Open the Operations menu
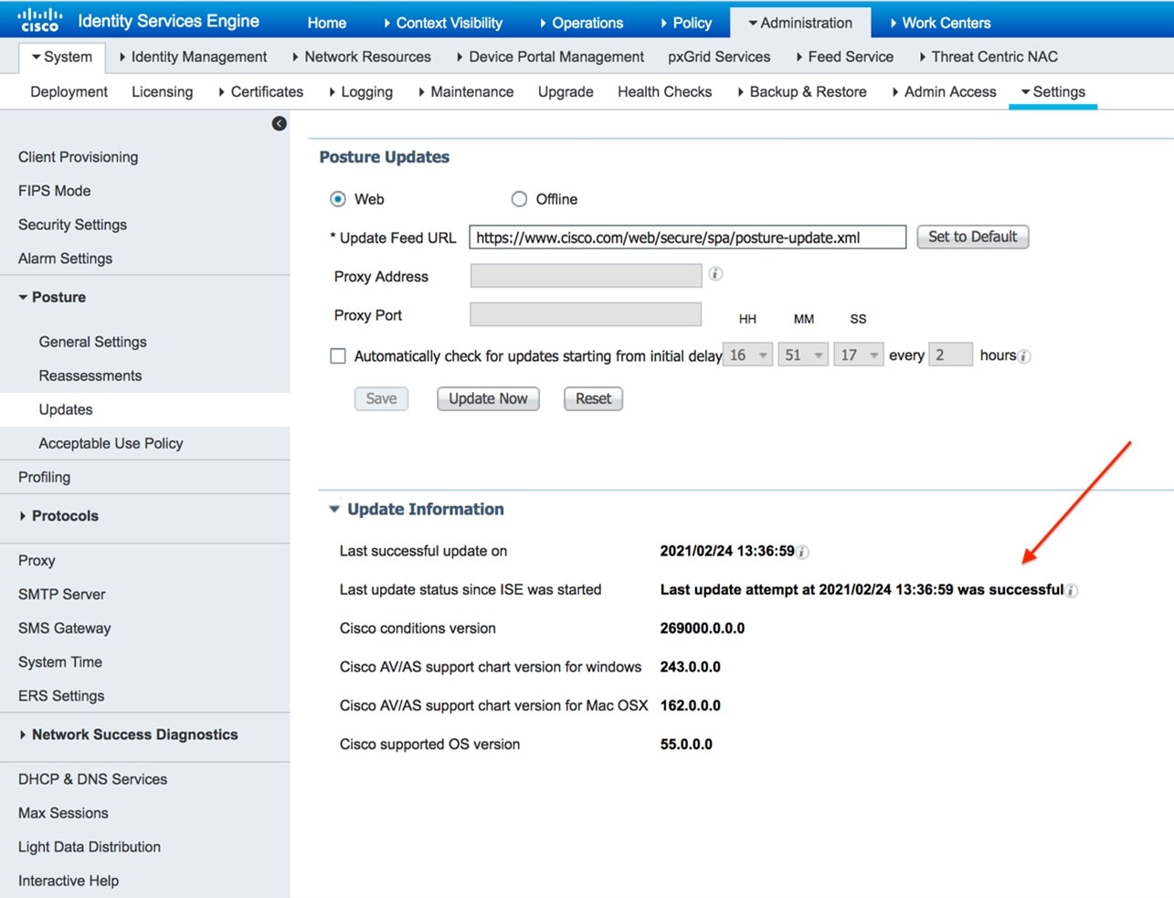Screen dimensions: 1174x898 pyautogui.click(x=581, y=23)
